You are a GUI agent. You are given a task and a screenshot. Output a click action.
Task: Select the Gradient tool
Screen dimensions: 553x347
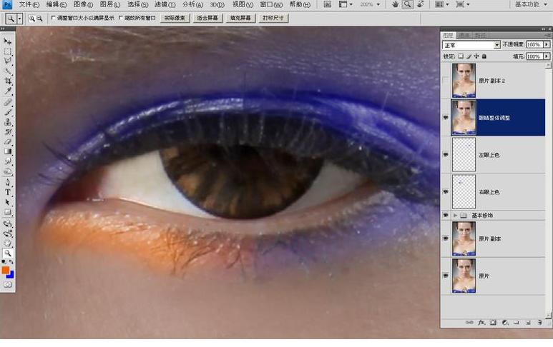(x=7, y=151)
